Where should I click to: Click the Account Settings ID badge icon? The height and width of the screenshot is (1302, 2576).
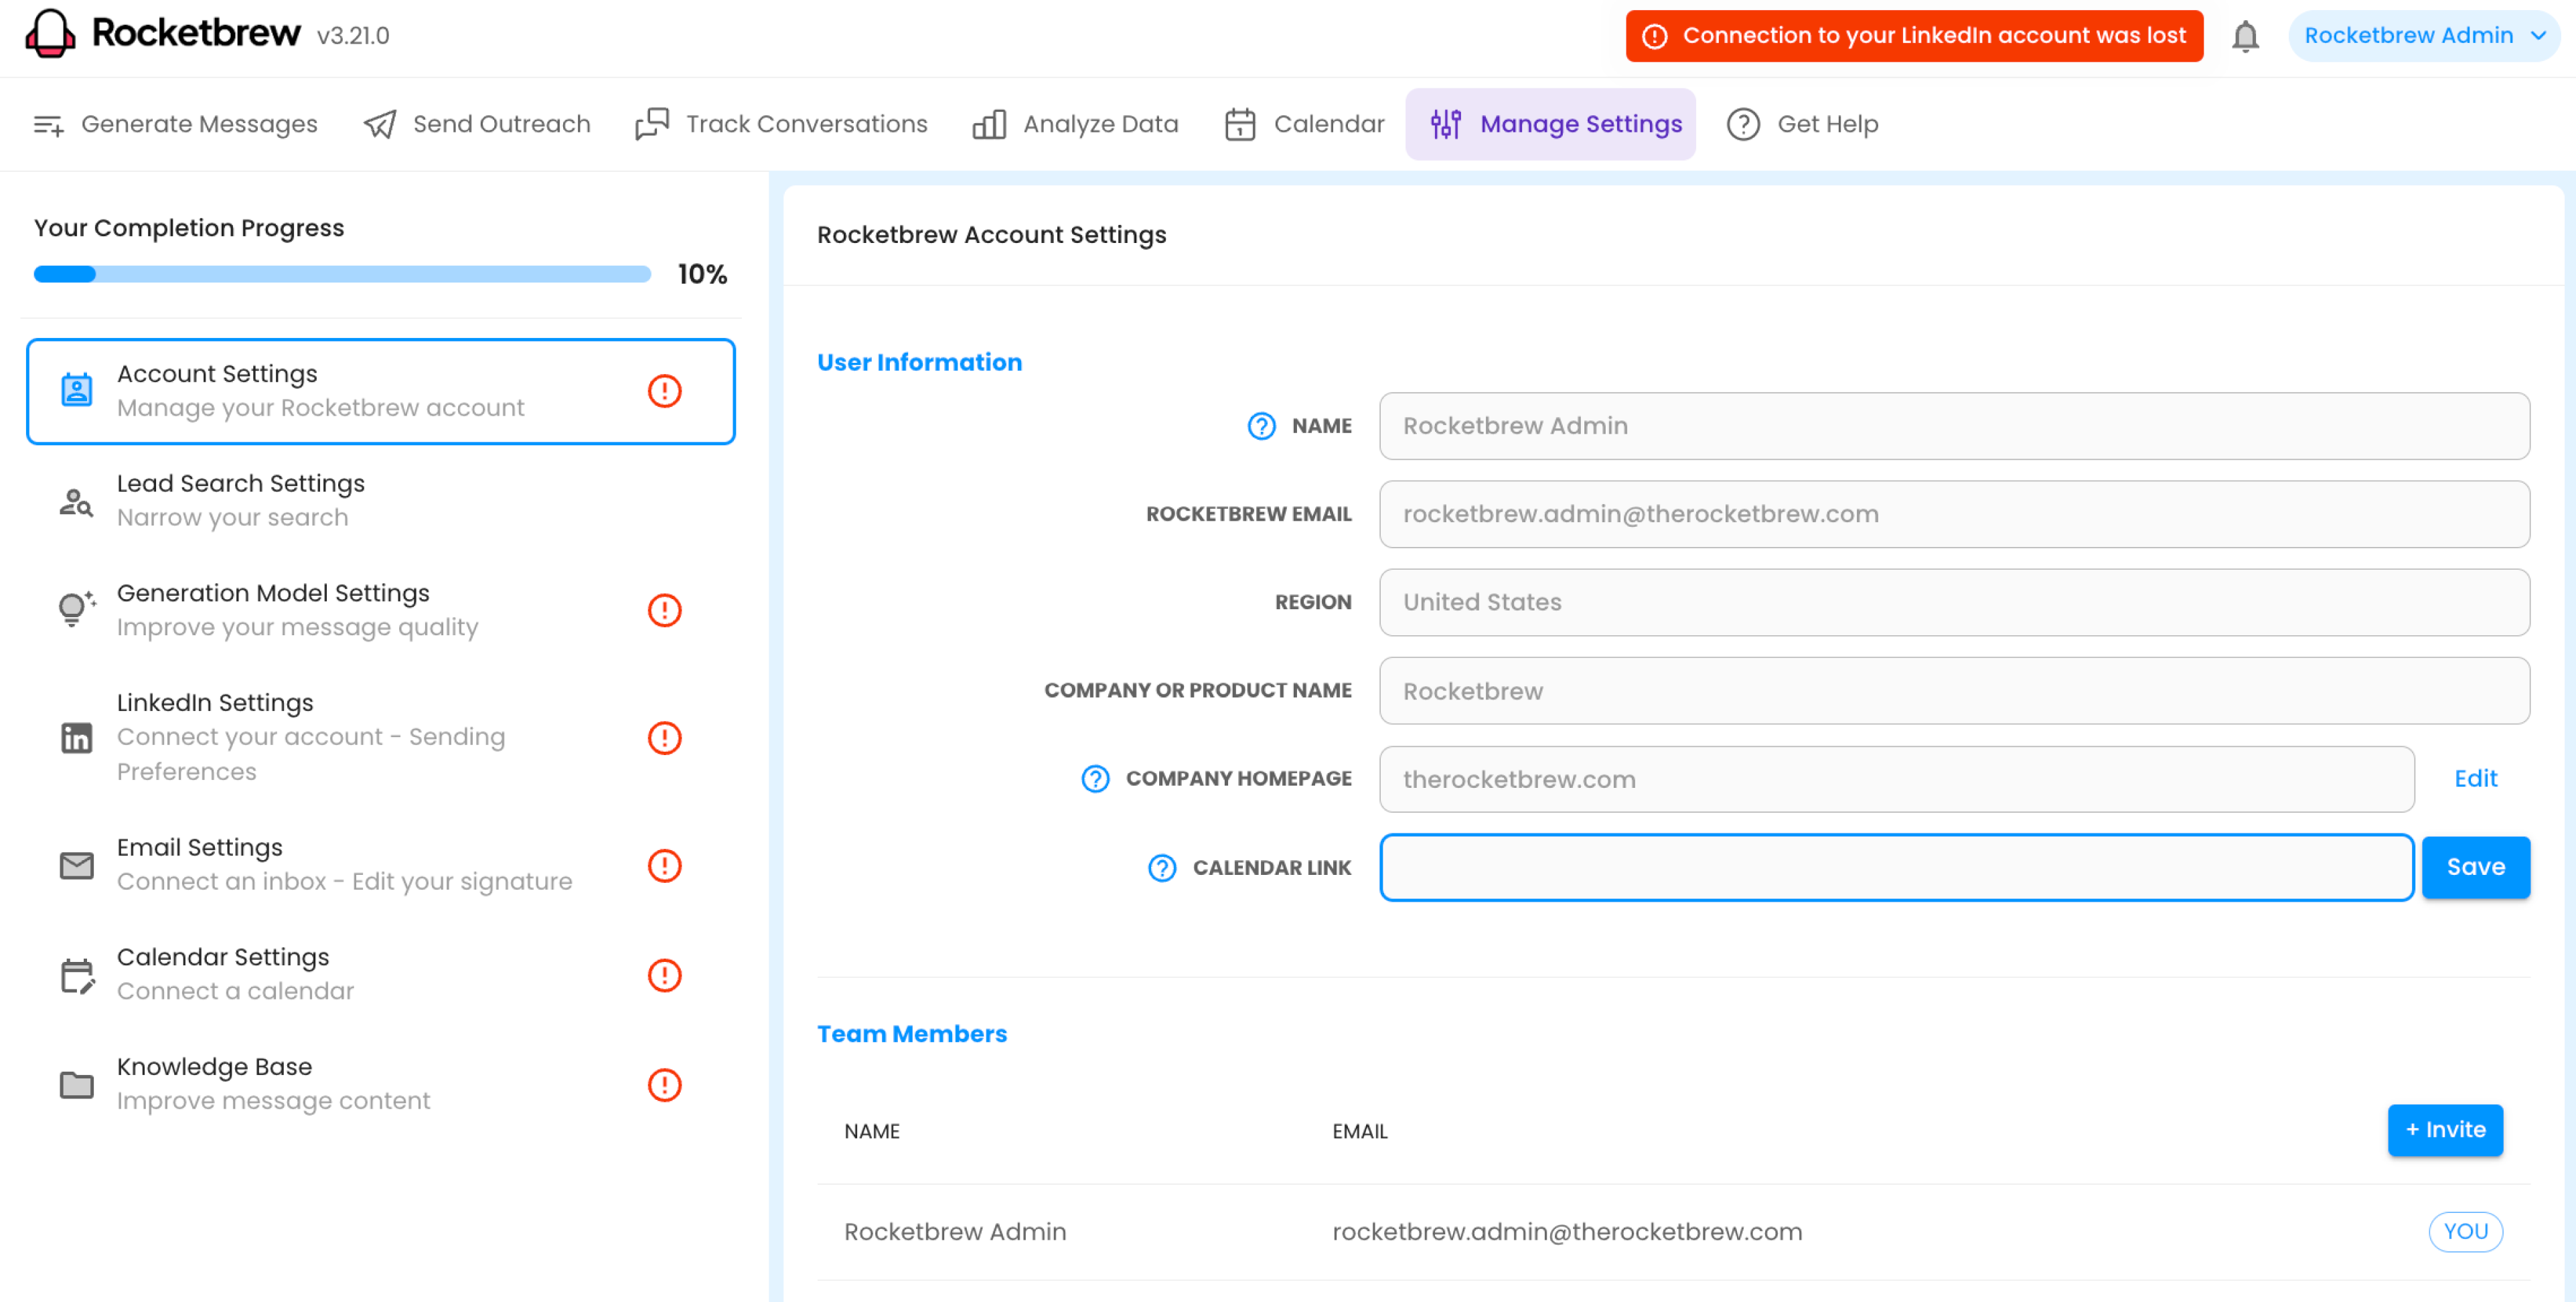click(77, 390)
